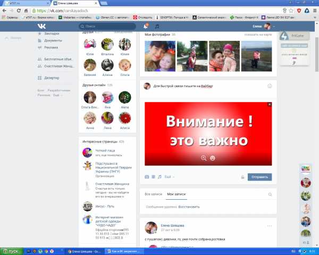The image size is (319, 255).
Task: Open the Пуск start button
Action: [11, 251]
